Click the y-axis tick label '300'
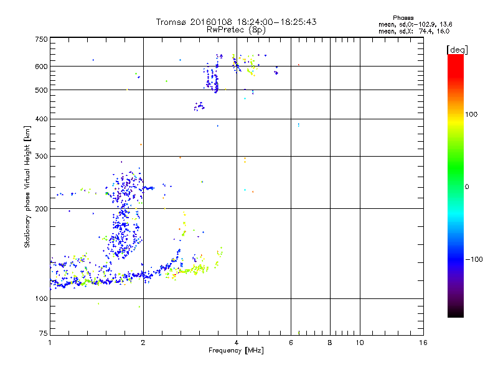 click(x=41, y=157)
